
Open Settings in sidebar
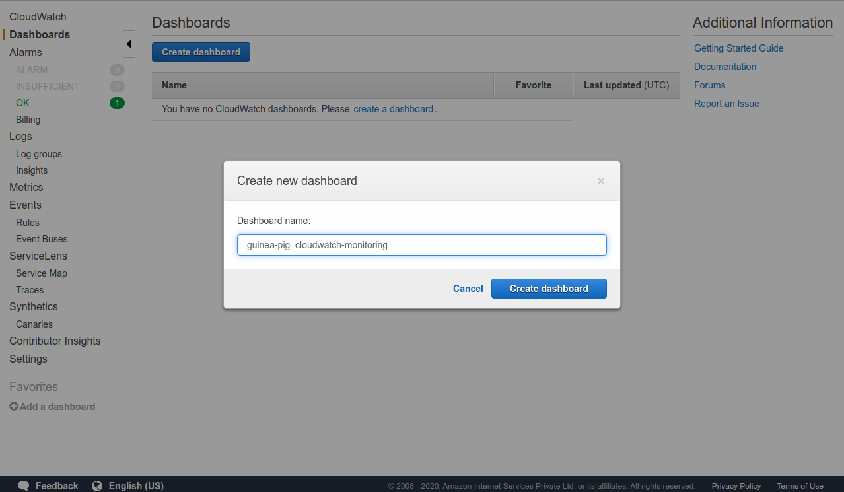pyautogui.click(x=28, y=359)
